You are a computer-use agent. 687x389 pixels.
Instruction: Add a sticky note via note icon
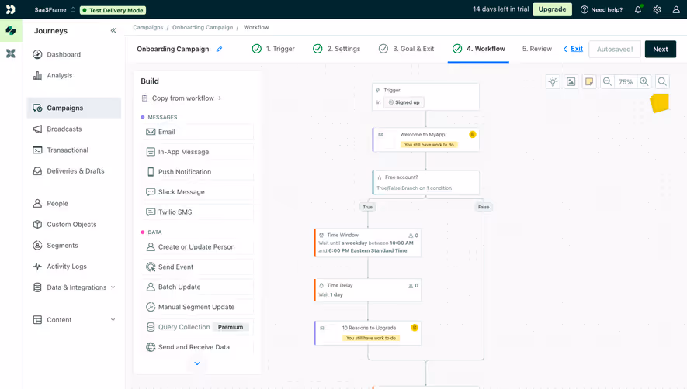click(x=589, y=82)
